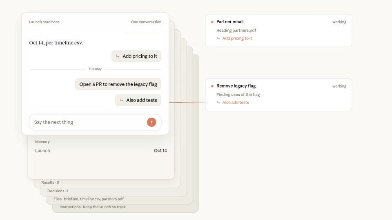This screenshot has width=392, height=220.
Task: Select the 'Add pricing to it' chat bubble
Action: pos(136,56)
